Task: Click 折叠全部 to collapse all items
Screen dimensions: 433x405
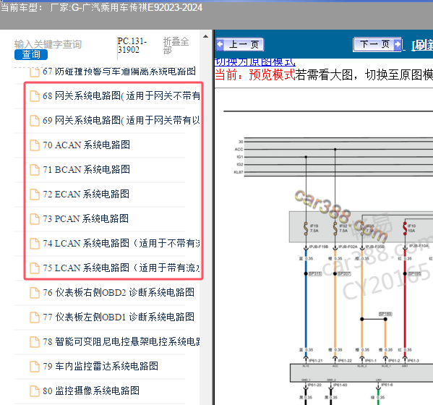Action: point(176,46)
